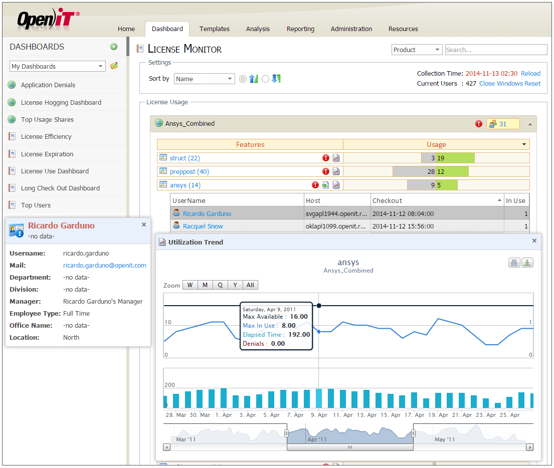This screenshot has width=554, height=468.
Task: Collapse the Ansys_Combined license group
Action: 530,124
